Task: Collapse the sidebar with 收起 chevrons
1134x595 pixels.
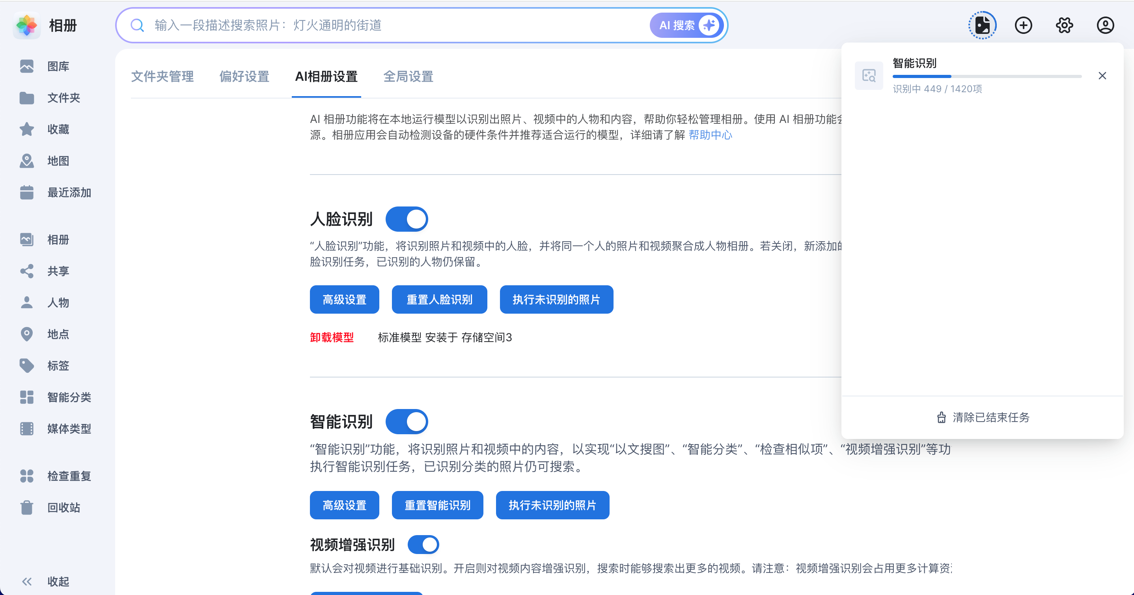Action: (x=27, y=581)
